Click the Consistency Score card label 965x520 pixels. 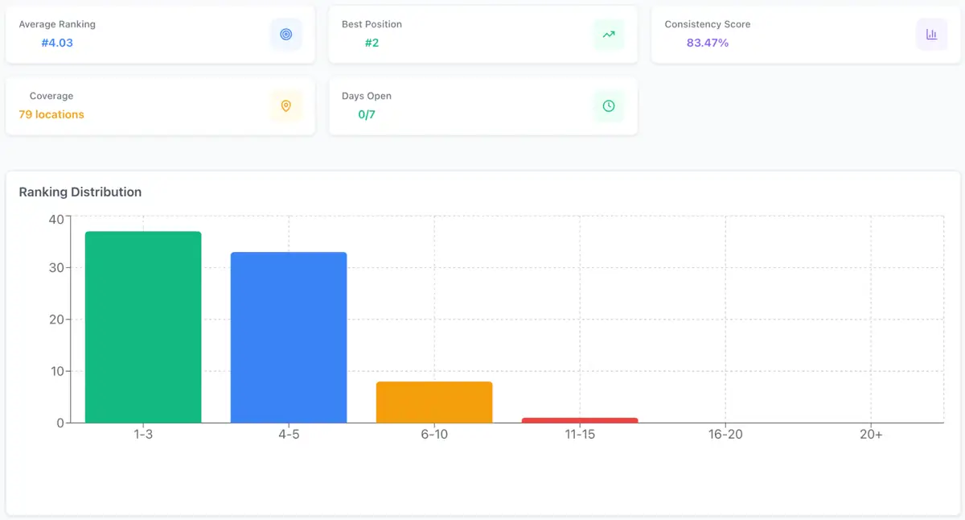click(708, 24)
